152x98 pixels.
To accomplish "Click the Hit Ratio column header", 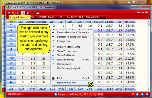I will pos(130,22).
